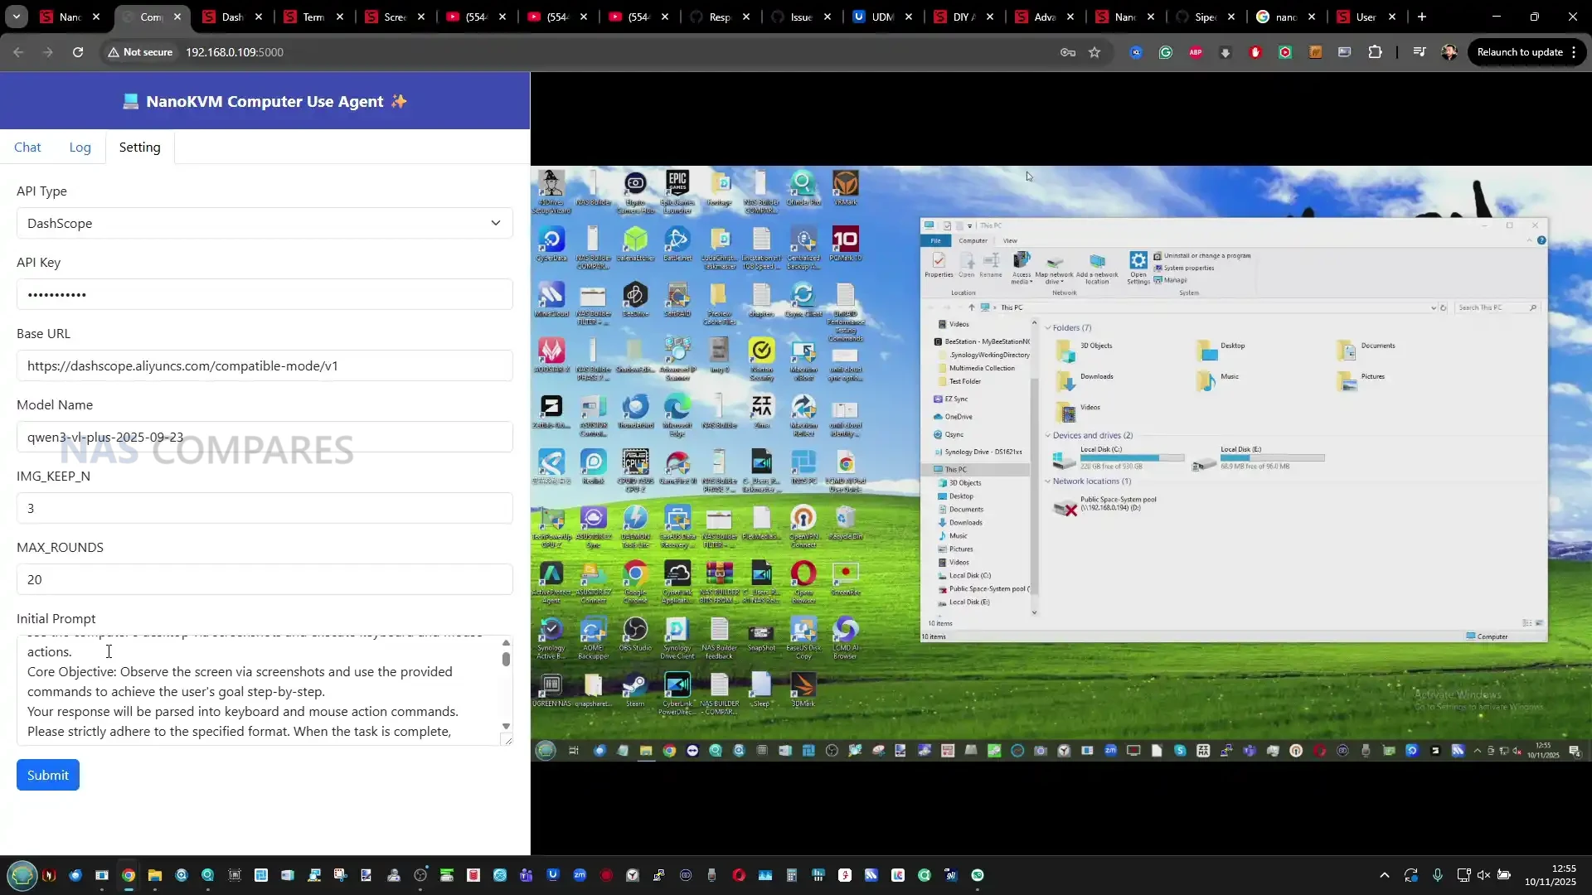Click OBS Studio desktop shortcut

pyautogui.click(x=635, y=633)
